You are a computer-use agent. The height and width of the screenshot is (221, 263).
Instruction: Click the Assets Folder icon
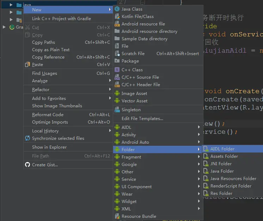(206, 156)
